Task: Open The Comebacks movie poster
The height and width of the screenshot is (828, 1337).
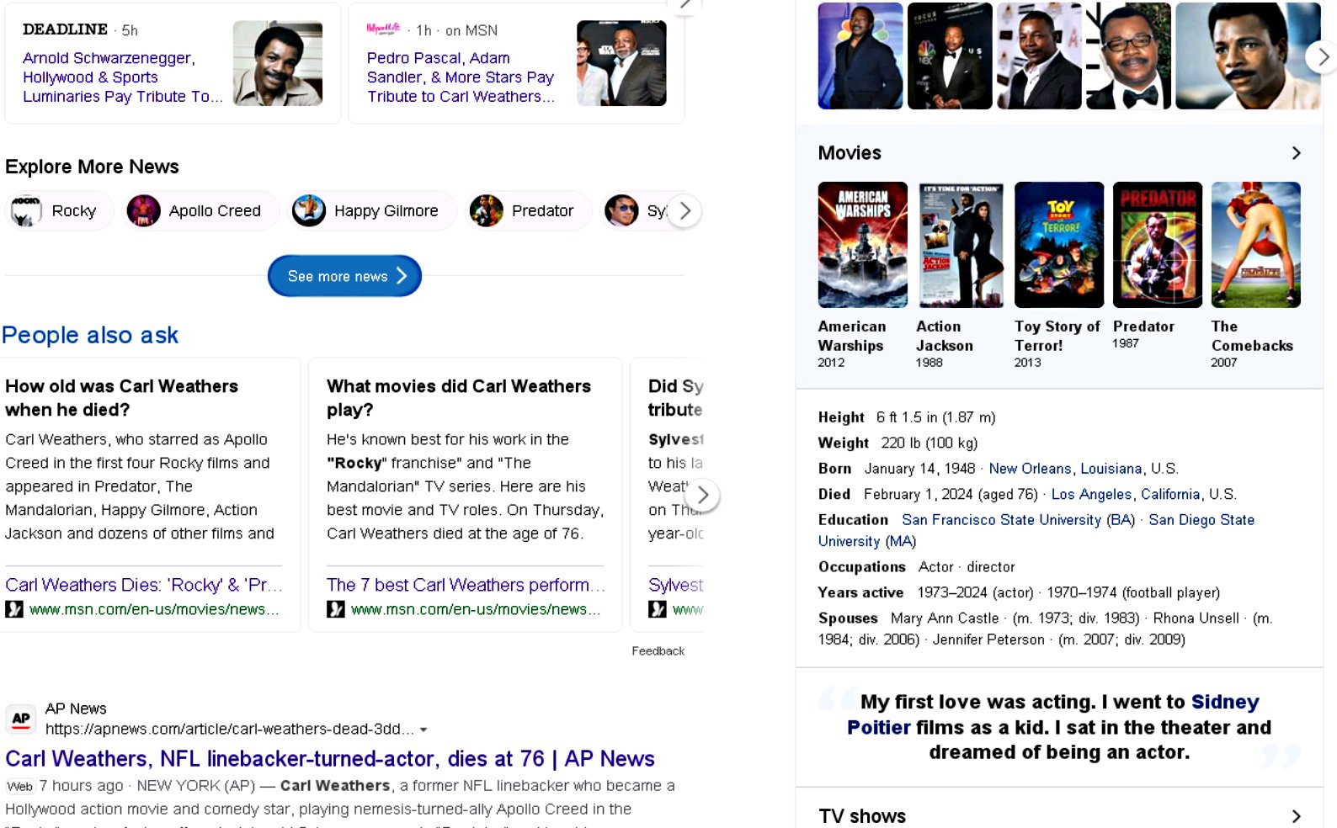Action: click(1256, 245)
